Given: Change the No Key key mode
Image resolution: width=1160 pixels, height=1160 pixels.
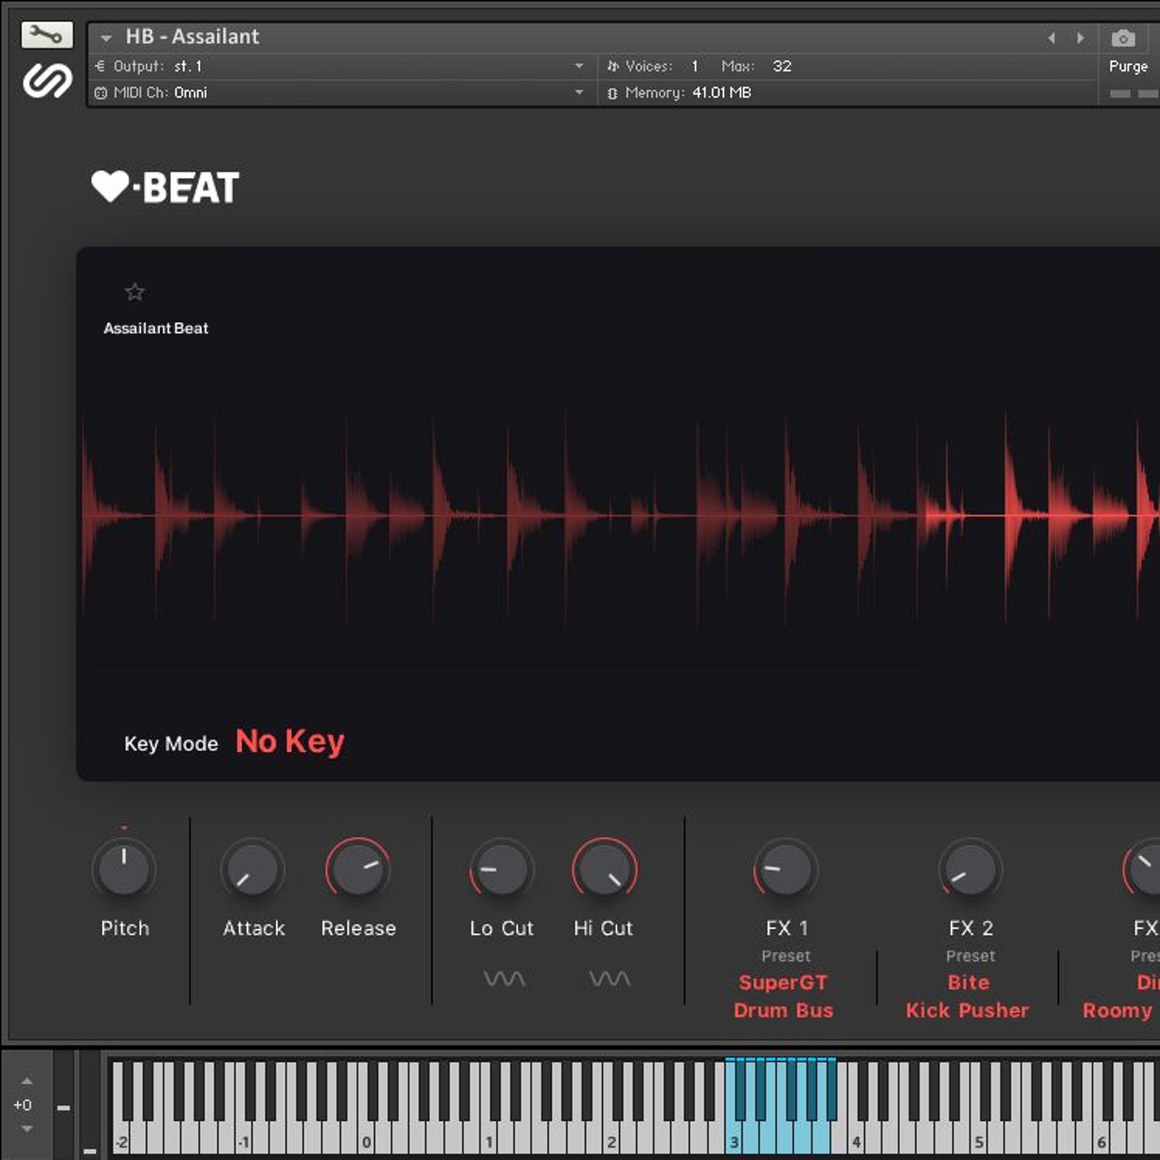Looking at the screenshot, I should [290, 742].
